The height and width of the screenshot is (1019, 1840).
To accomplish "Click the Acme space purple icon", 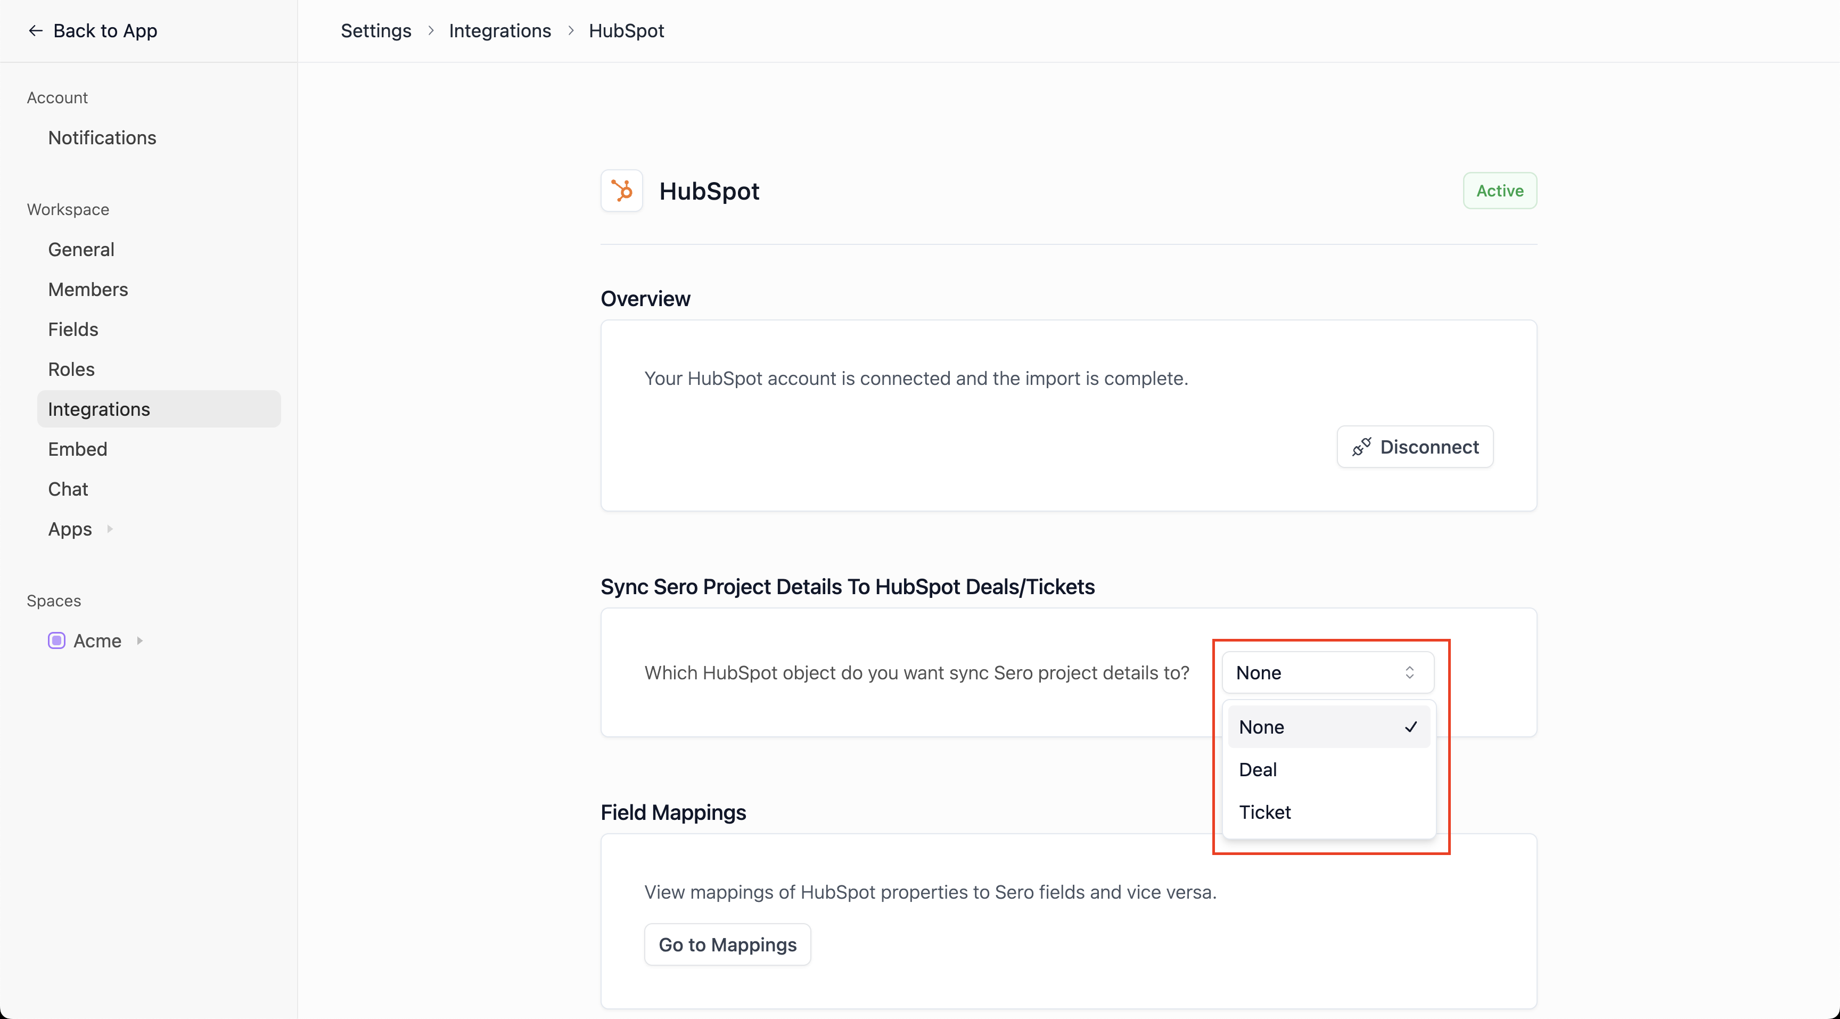I will (x=56, y=640).
